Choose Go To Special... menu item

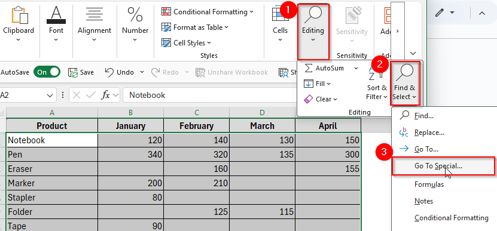point(443,166)
